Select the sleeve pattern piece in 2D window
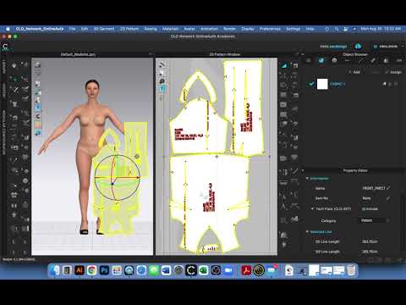Viewport: 406px width, 305px height. 243,108
